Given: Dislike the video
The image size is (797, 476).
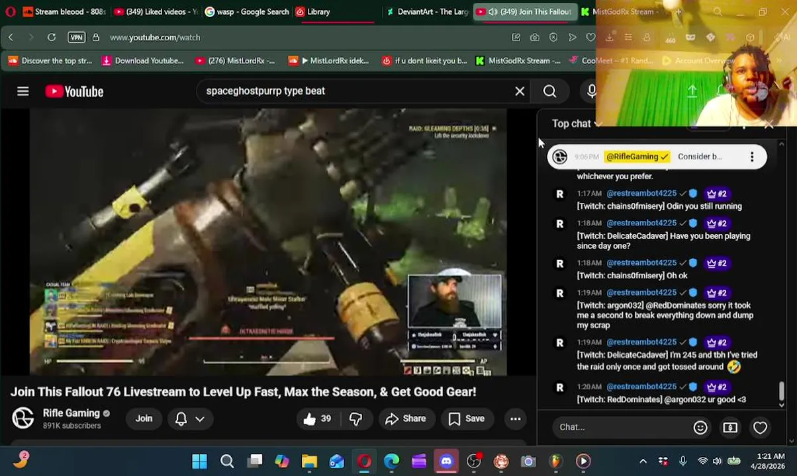Looking at the screenshot, I should 355,418.
